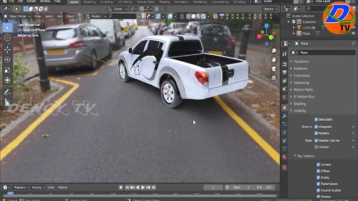Toggle Transmission ray visibility checkbox
The image size is (358, 201).
[318, 184]
